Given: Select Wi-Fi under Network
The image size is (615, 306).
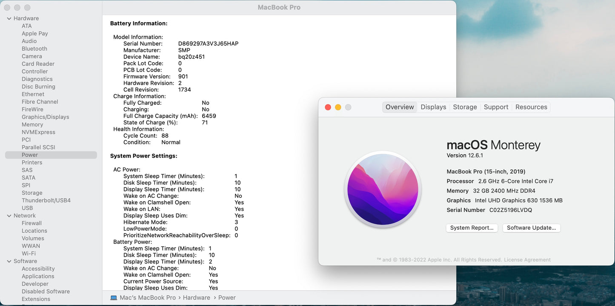Looking at the screenshot, I should [x=30, y=253].
